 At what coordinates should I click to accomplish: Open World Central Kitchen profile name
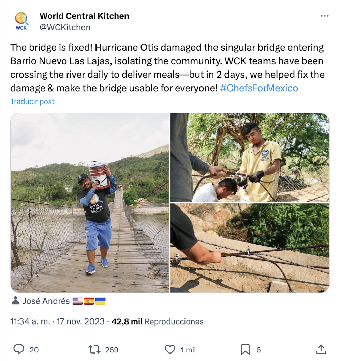[84, 16]
